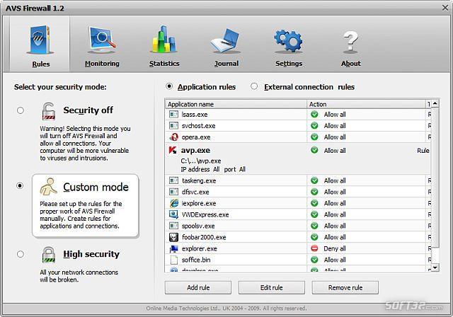Click the open padlock Security off icon
Viewport: 453px width, 317px height.
tap(48, 111)
